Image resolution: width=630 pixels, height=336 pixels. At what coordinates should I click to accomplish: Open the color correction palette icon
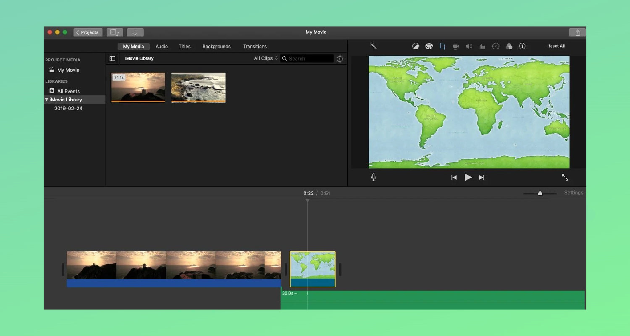coord(429,46)
